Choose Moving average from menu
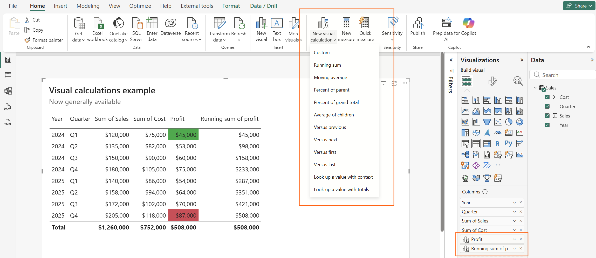The width and height of the screenshot is (596, 258). coord(344,78)
